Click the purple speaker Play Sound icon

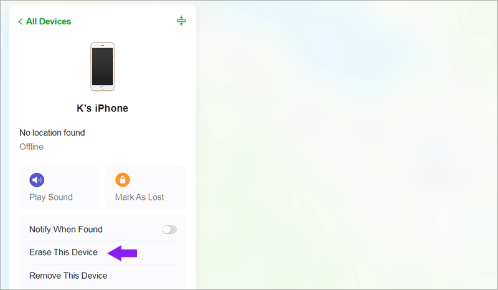(37, 180)
